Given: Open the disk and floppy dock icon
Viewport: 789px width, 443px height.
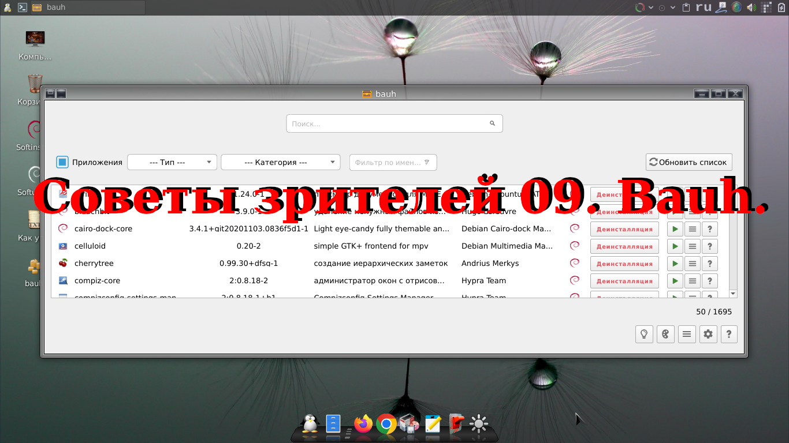Looking at the screenshot, I should tap(409, 424).
